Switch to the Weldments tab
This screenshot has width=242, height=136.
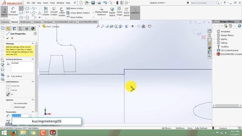[26, 22]
